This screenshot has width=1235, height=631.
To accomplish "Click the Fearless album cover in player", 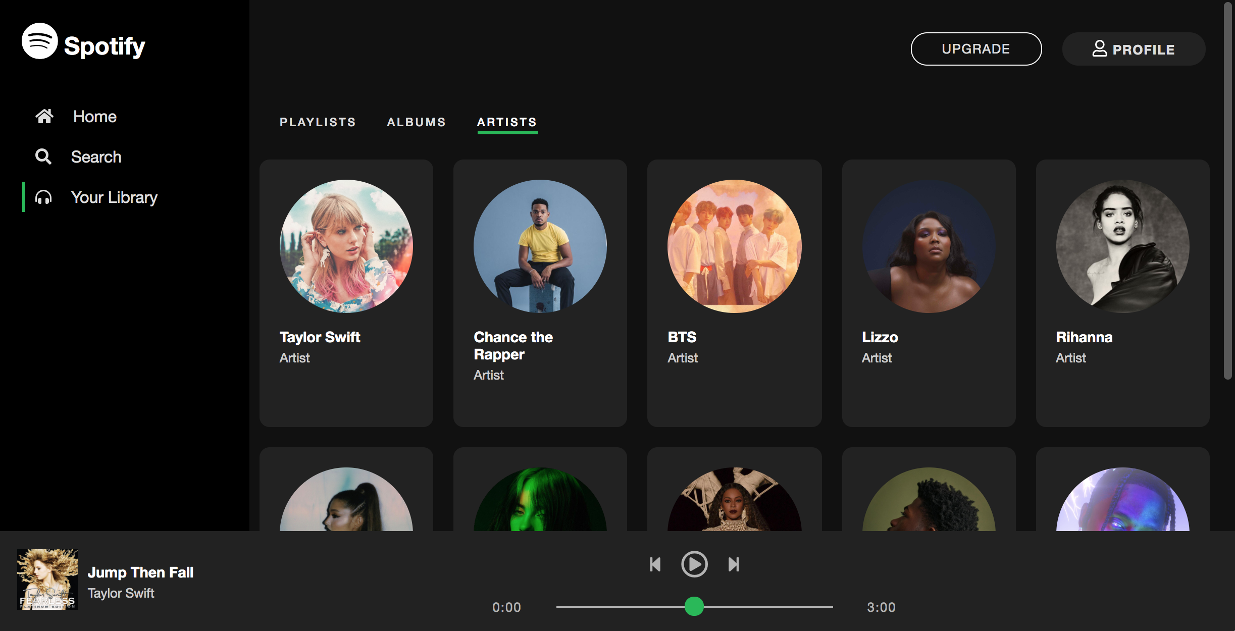I will click(x=47, y=580).
